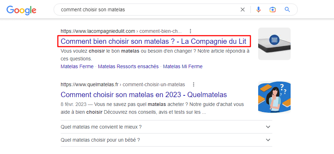Screen dimensions: 334x154
Task: Click the magnifying glass search button
Action: (x=287, y=10)
